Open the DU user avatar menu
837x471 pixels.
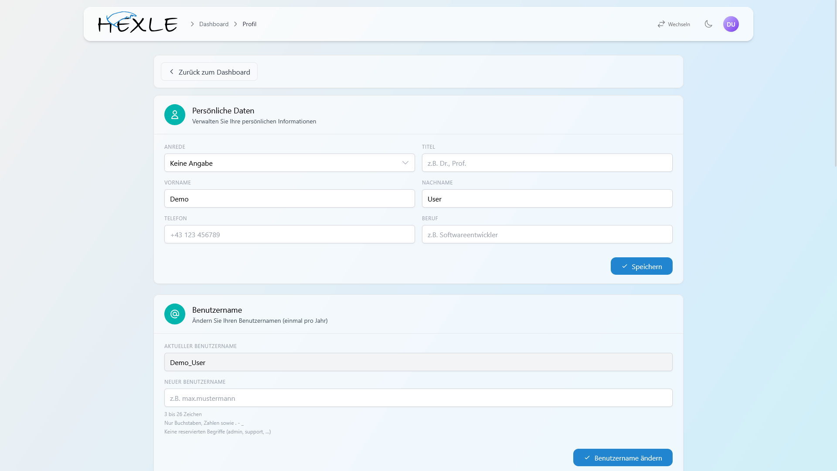click(731, 24)
